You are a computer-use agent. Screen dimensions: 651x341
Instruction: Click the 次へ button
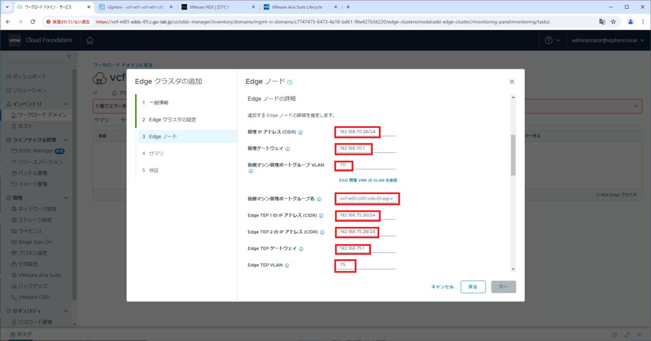tap(503, 287)
